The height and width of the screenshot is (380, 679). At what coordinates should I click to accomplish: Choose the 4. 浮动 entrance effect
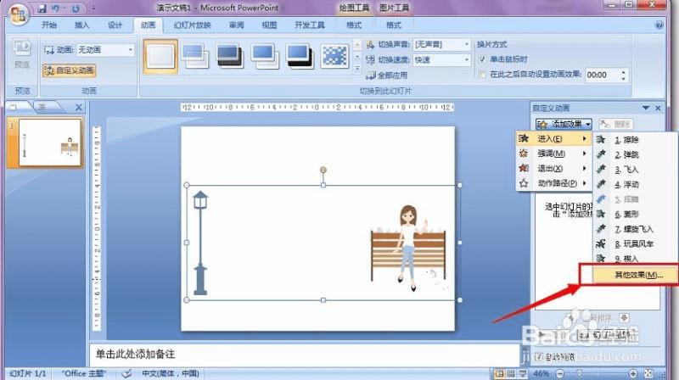click(x=635, y=184)
